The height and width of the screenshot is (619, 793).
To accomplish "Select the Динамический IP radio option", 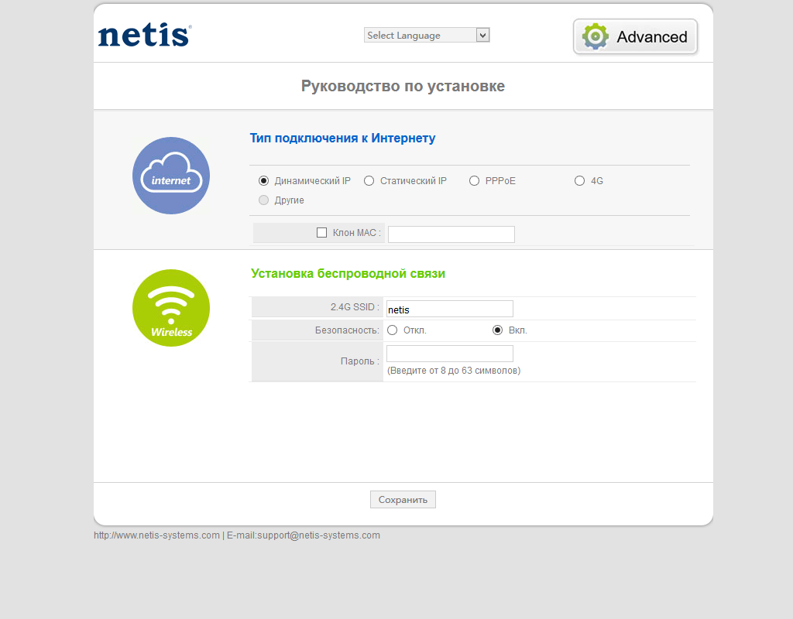I will click(264, 181).
